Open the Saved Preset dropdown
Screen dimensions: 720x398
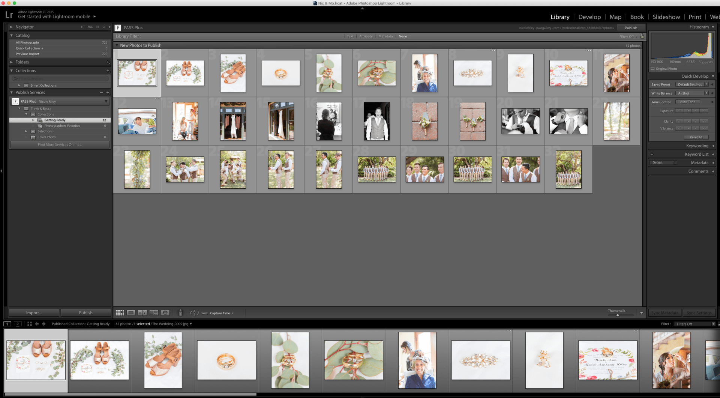[x=692, y=85]
